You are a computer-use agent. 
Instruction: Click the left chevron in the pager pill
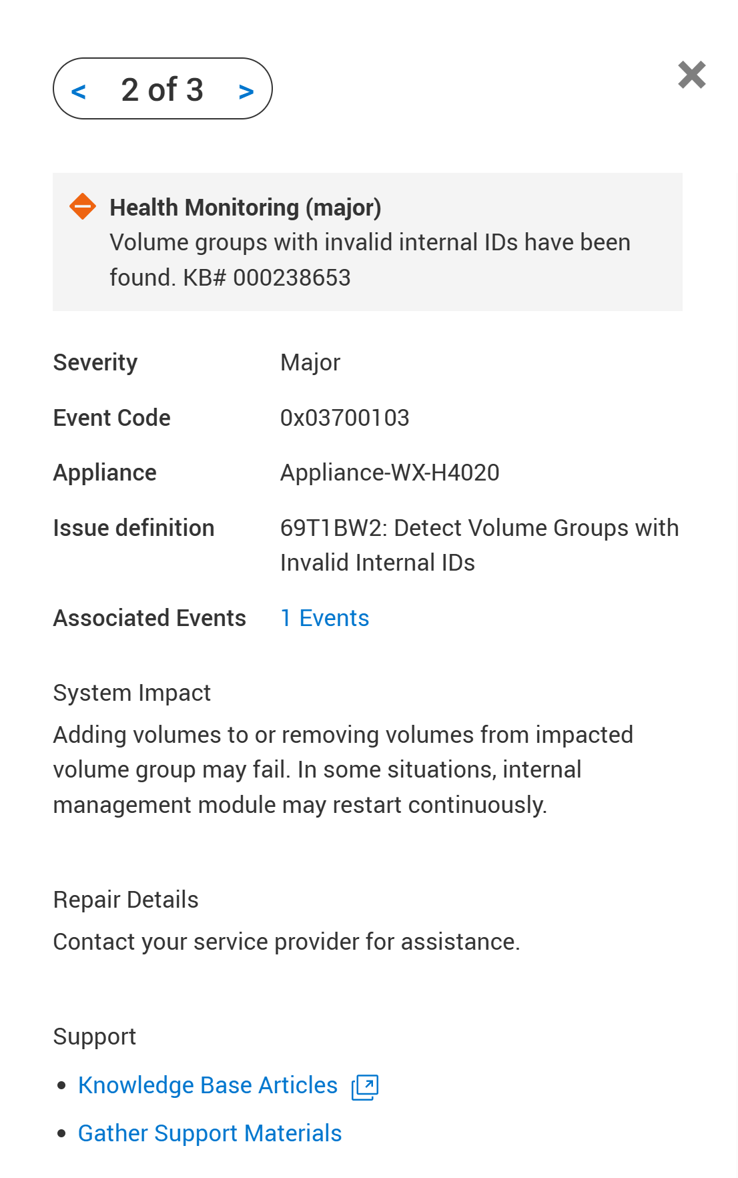coord(80,90)
